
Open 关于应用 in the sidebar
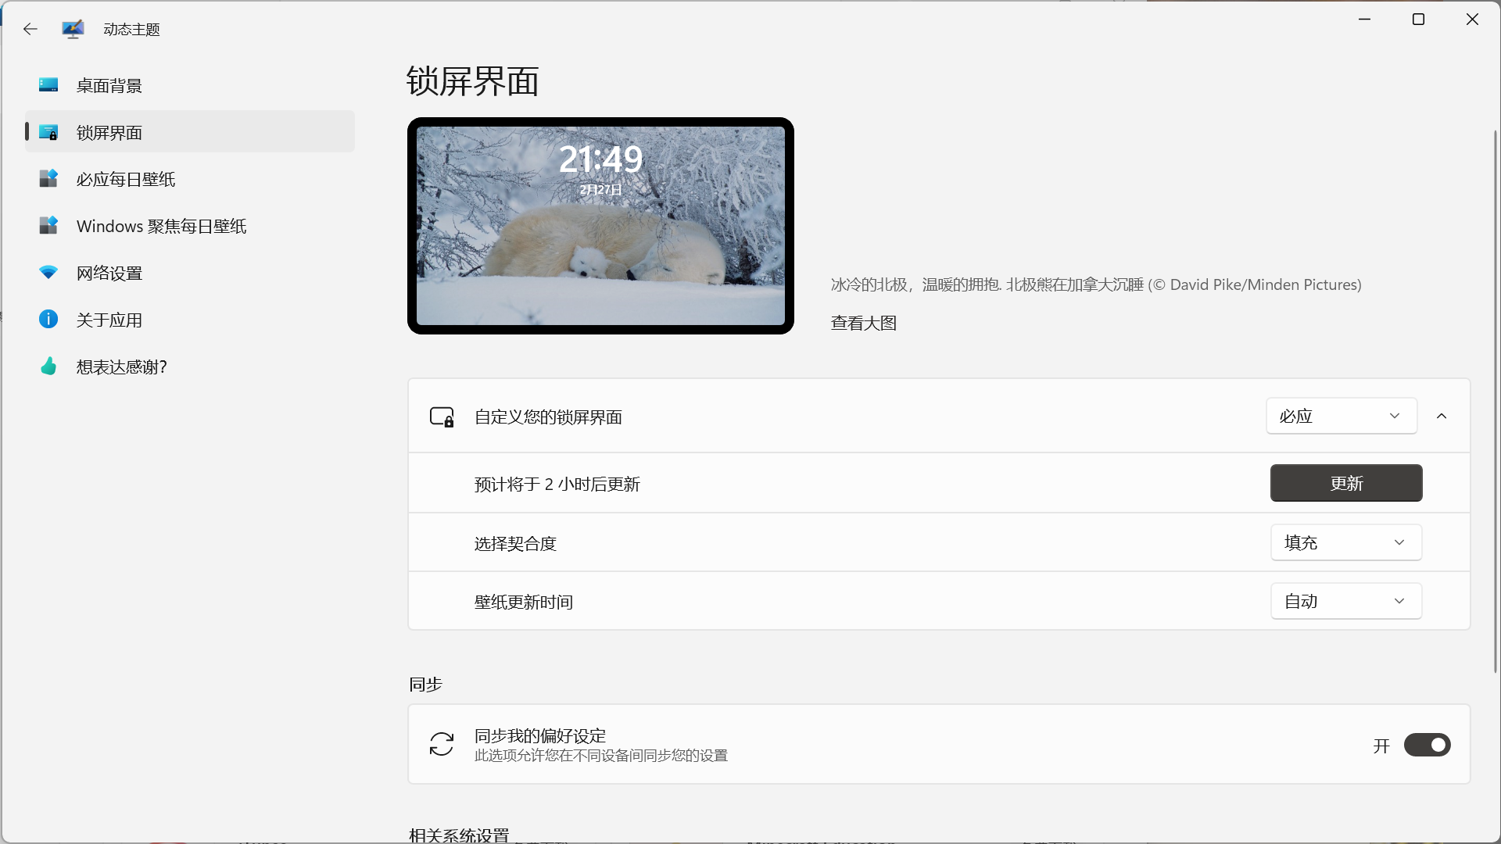pos(190,320)
